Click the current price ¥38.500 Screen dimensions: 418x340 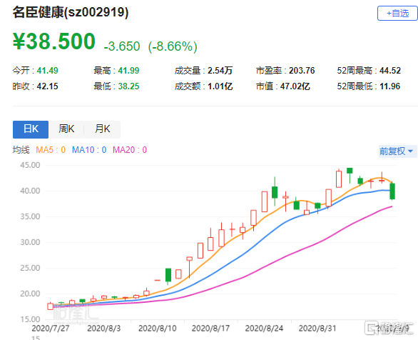click(x=53, y=41)
